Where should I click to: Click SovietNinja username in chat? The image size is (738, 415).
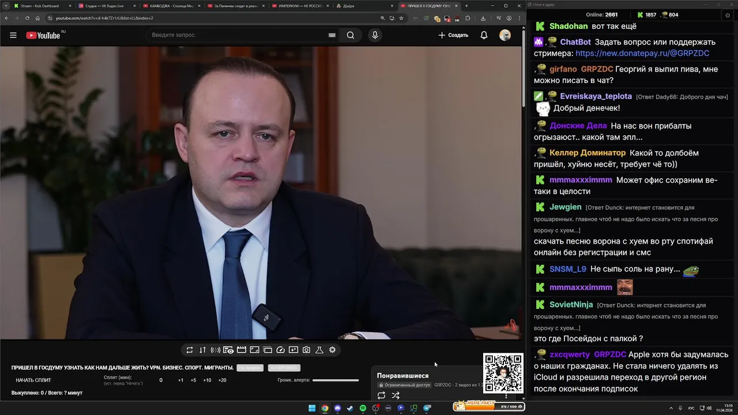571,305
